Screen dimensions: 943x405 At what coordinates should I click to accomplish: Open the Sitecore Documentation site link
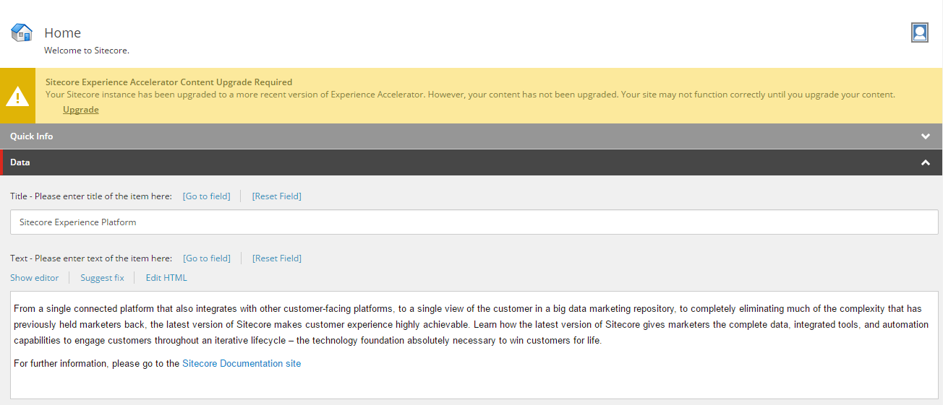pyautogui.click(x=242, y=364)
